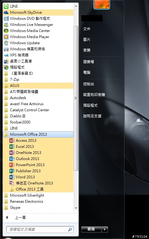The width and height of the screenshot is (149, 239).
Task: Click the 關機 shutdown button
Action: point(91,229)
